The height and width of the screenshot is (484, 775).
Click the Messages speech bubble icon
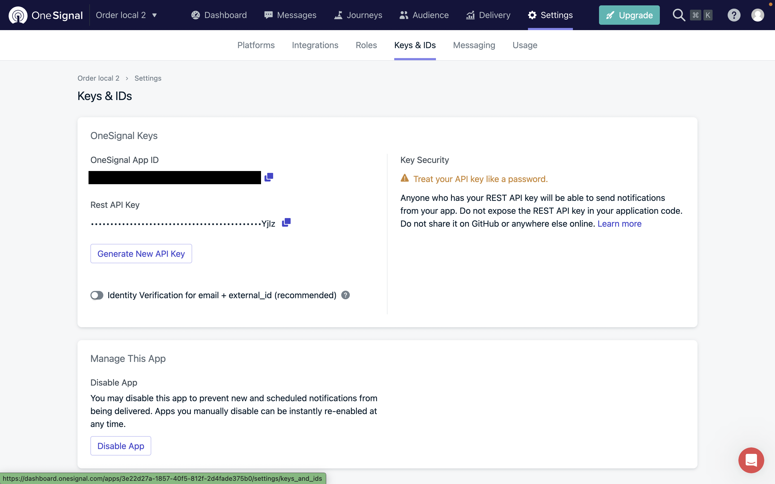(268, 15)
